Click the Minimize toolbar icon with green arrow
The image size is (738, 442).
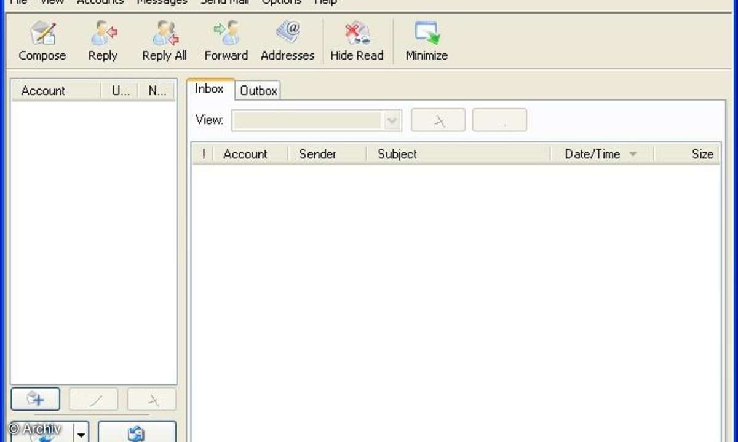[x=426, y=34]
